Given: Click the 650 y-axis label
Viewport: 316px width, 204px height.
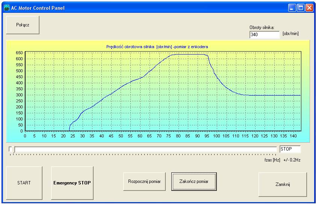Looking at the screenshot, I should 19,53.
